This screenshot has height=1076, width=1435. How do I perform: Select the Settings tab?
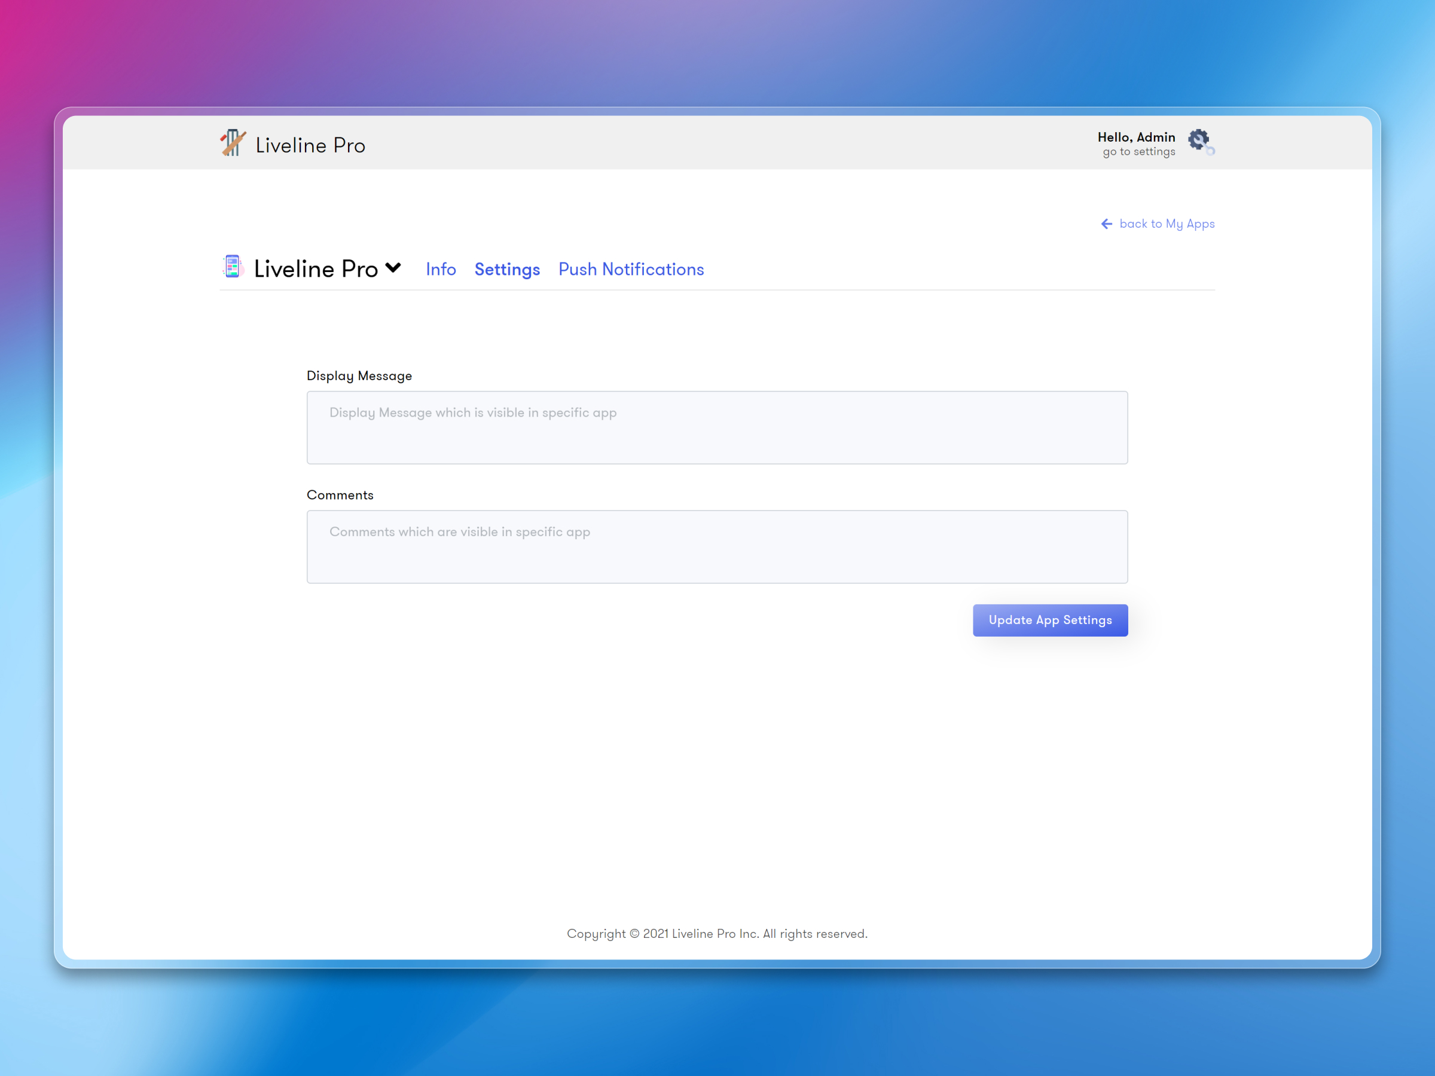pyautogui.click(x=506, y=269)
